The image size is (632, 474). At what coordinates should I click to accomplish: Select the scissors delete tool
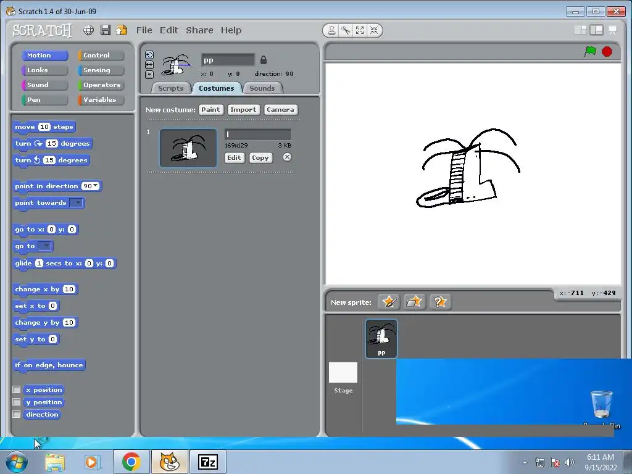pyautogui.click(x=346, y=30)
